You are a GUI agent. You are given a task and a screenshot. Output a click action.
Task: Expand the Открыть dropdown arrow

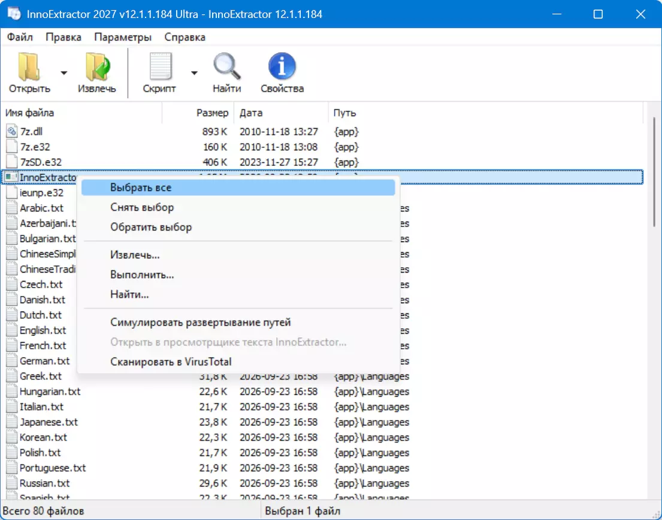pyautogui.click(x=64, y=73)
